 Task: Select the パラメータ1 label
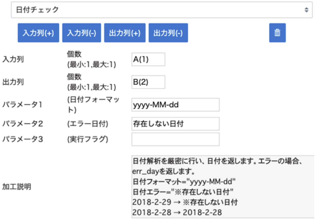point(23,105)
